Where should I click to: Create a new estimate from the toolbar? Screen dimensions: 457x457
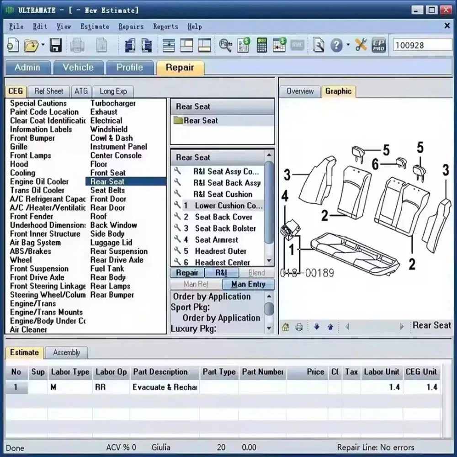click(x=13, y=45)
